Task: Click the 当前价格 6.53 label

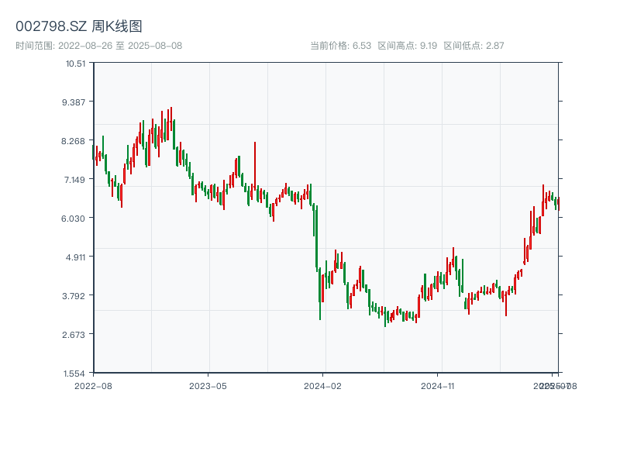Action: tap(340, 46)
